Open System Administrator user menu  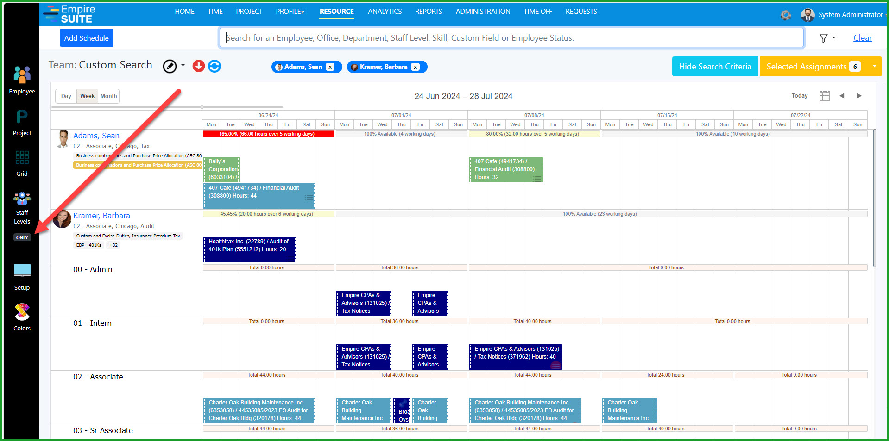pyautogui.click(x=851, y=15)
